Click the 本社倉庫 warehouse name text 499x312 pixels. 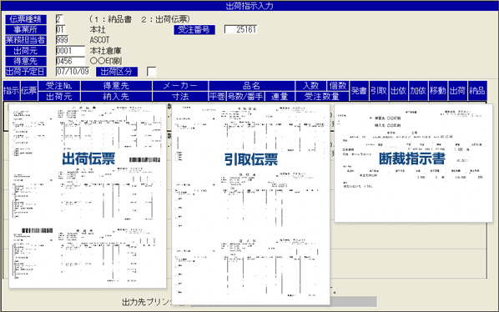pos(106,51)
